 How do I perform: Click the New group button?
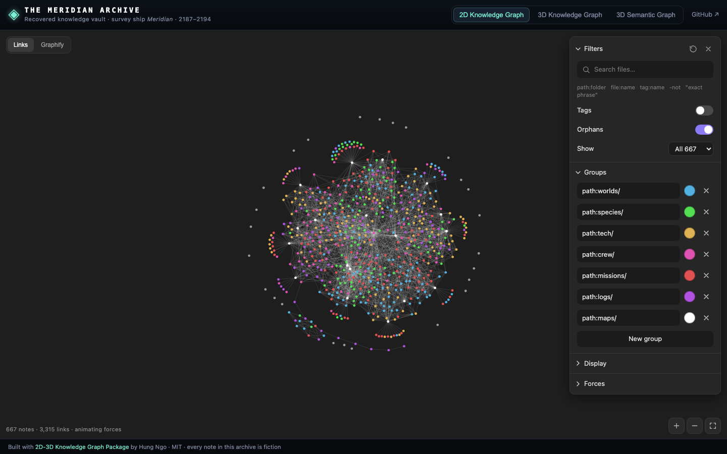pos(645,339)
